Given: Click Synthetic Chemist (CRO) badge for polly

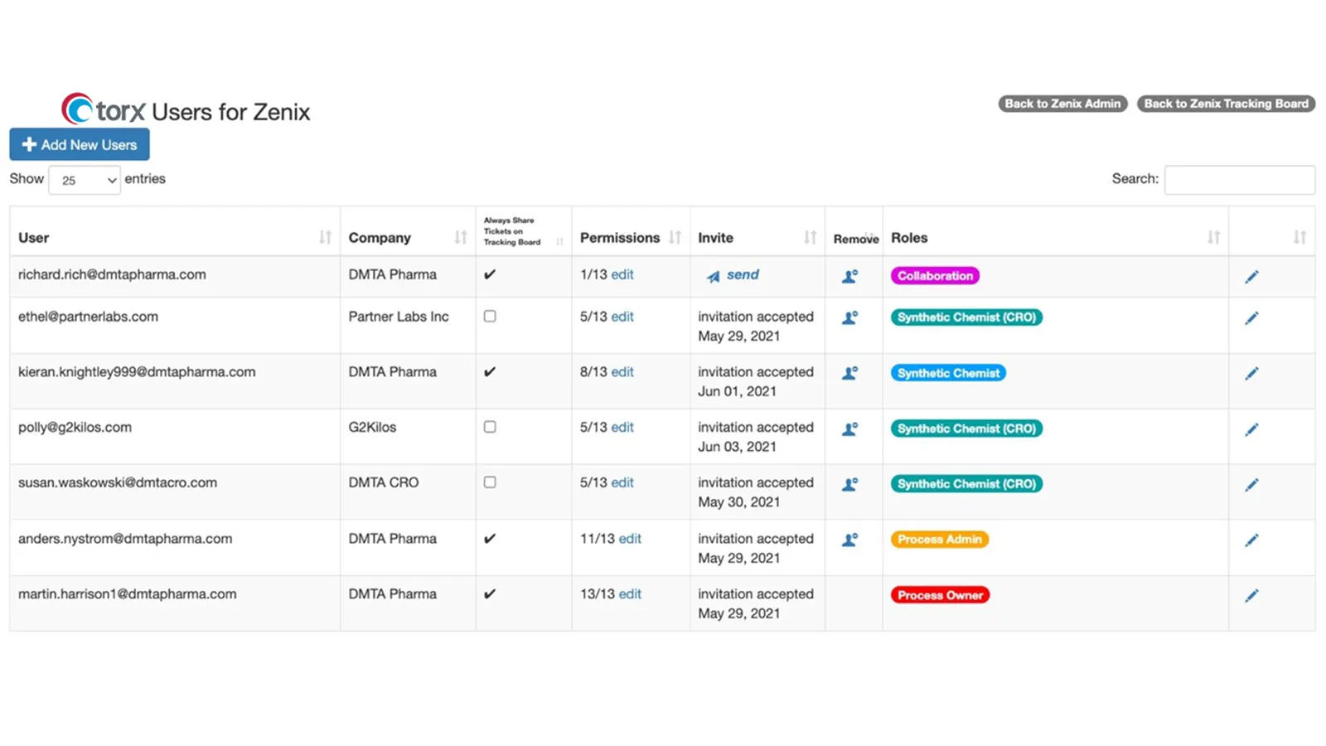Looking at the screenshot, I should coord(966,429).
